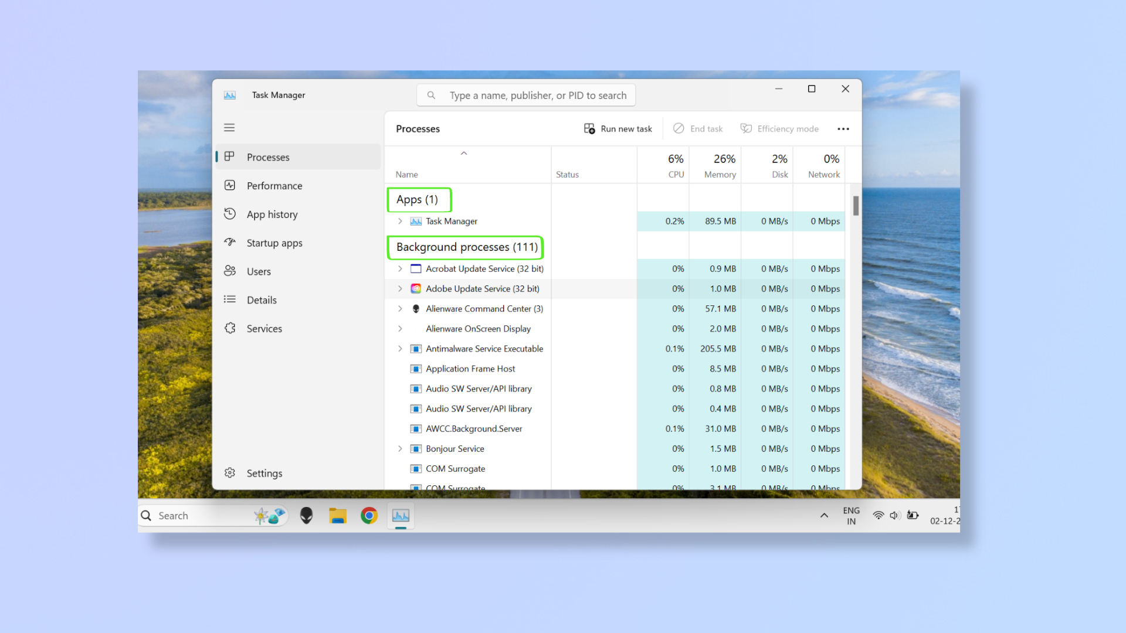Go to the Startup apps section
Screen dimensions: 1126x633
(274, 243)
